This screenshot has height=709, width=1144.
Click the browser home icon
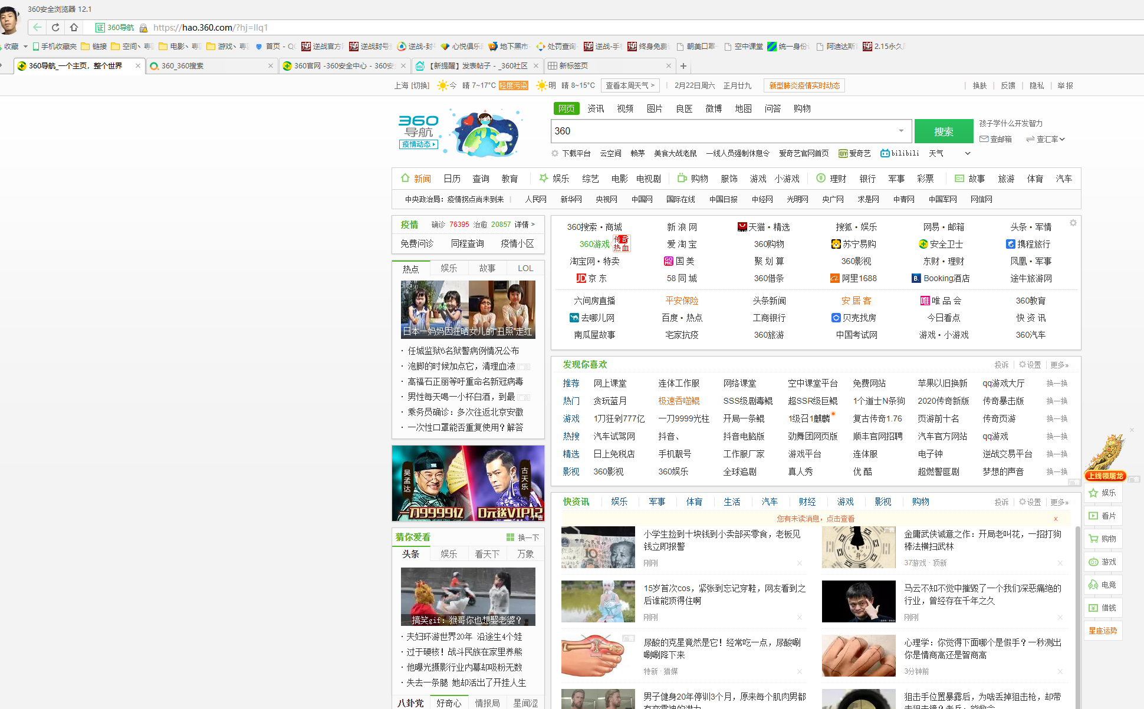coord(73,27)
